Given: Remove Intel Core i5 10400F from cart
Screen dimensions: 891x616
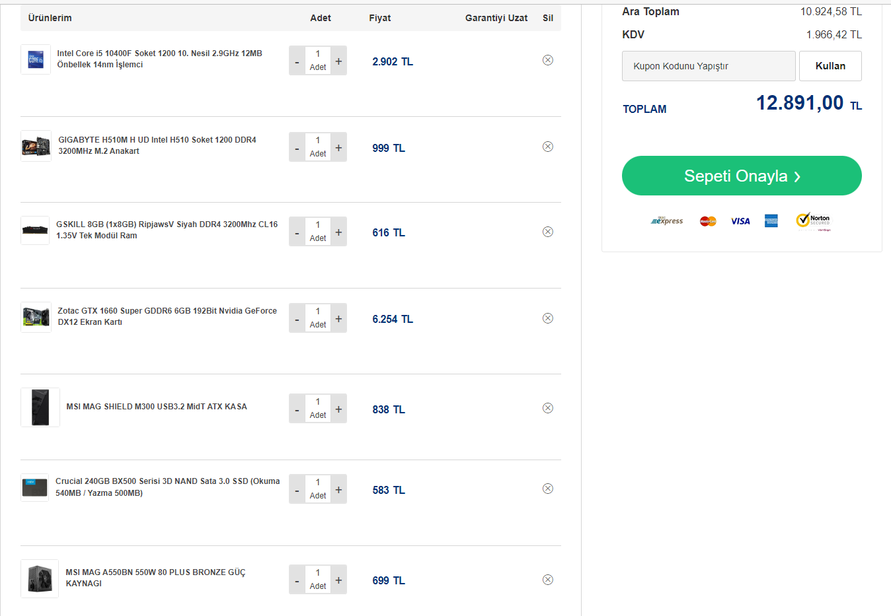Looking at the screenshot, I should (547, 60).
